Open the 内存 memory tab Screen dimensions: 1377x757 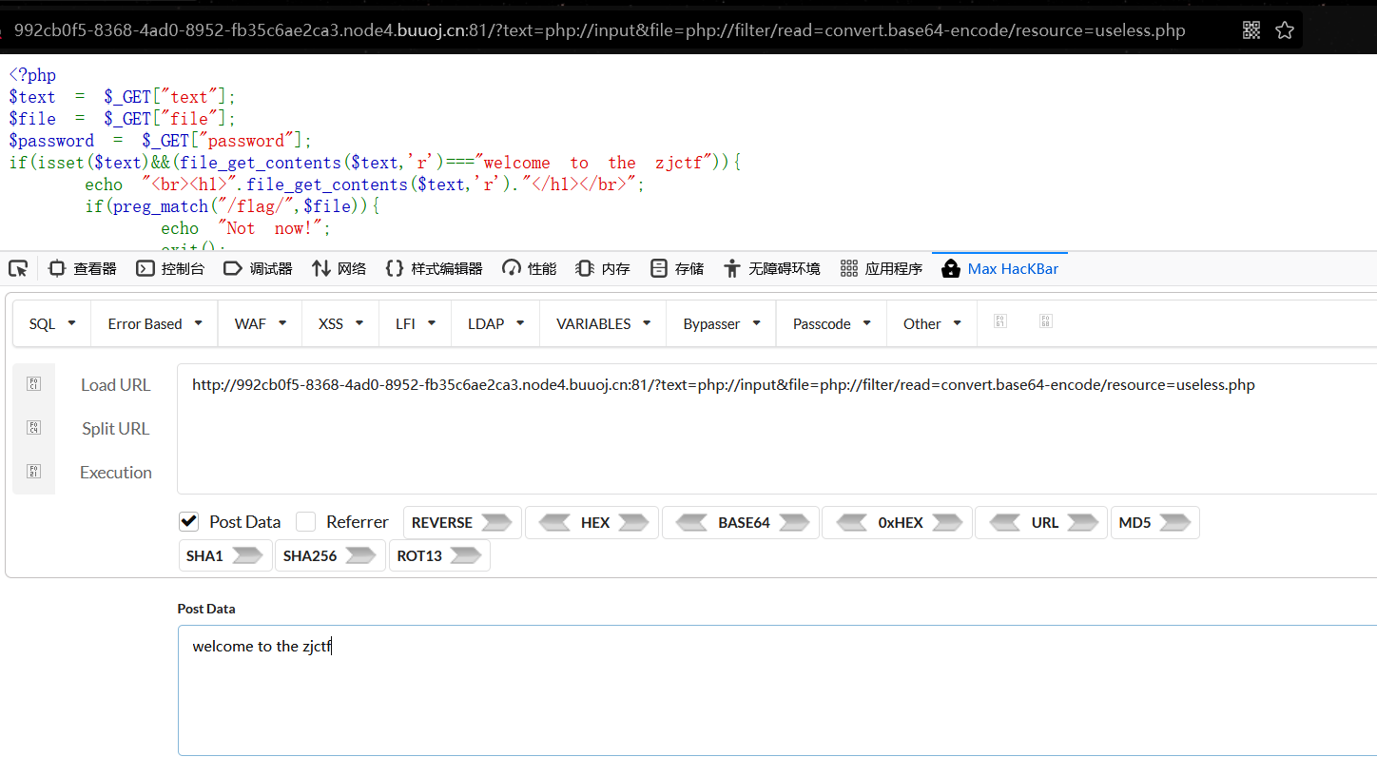coord(603,269)
